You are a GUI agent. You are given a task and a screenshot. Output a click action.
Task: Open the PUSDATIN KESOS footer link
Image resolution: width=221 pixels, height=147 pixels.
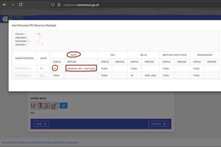click(x=15, y=143)
